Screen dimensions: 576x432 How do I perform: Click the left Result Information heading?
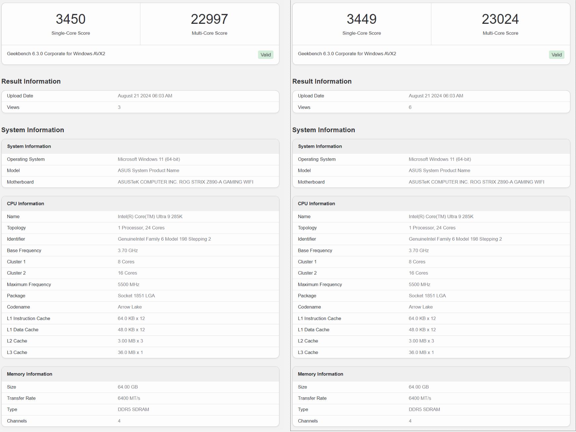tap(31, 81)
